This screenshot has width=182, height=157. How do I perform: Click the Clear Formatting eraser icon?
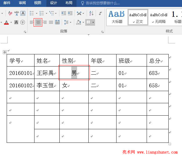tap(10, 13)
